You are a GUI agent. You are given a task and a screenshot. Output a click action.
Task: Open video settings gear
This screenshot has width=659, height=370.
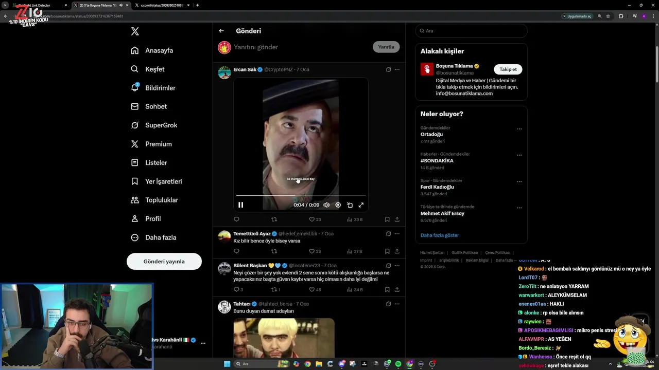click(x=338, y=205)
